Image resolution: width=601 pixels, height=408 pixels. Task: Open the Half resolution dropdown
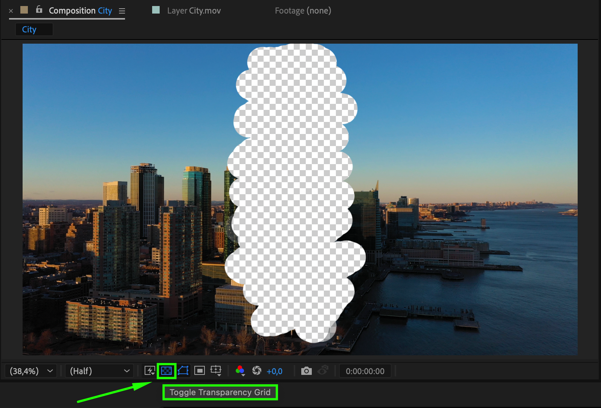point(99,371)
